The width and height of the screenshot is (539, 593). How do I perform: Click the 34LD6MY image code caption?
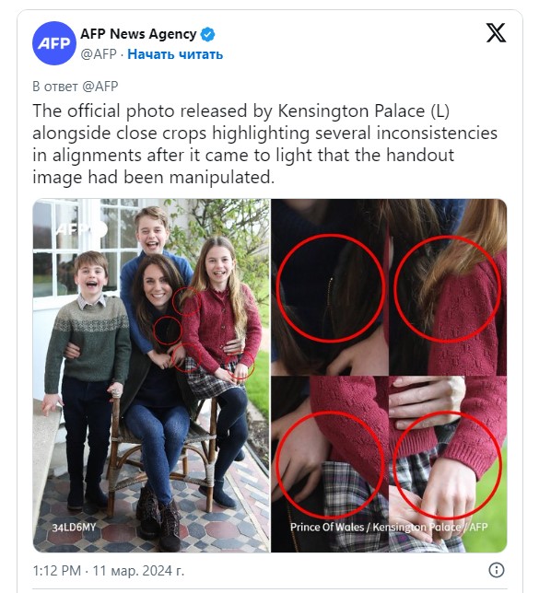coord(74,528)
